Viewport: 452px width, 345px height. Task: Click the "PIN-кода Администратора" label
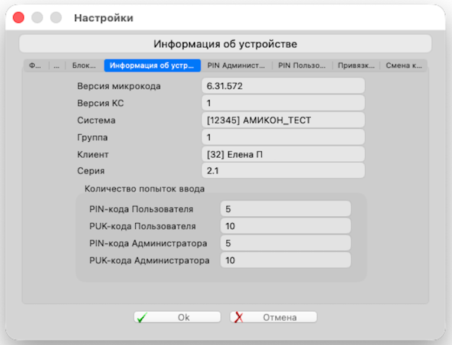coord(148,243)
